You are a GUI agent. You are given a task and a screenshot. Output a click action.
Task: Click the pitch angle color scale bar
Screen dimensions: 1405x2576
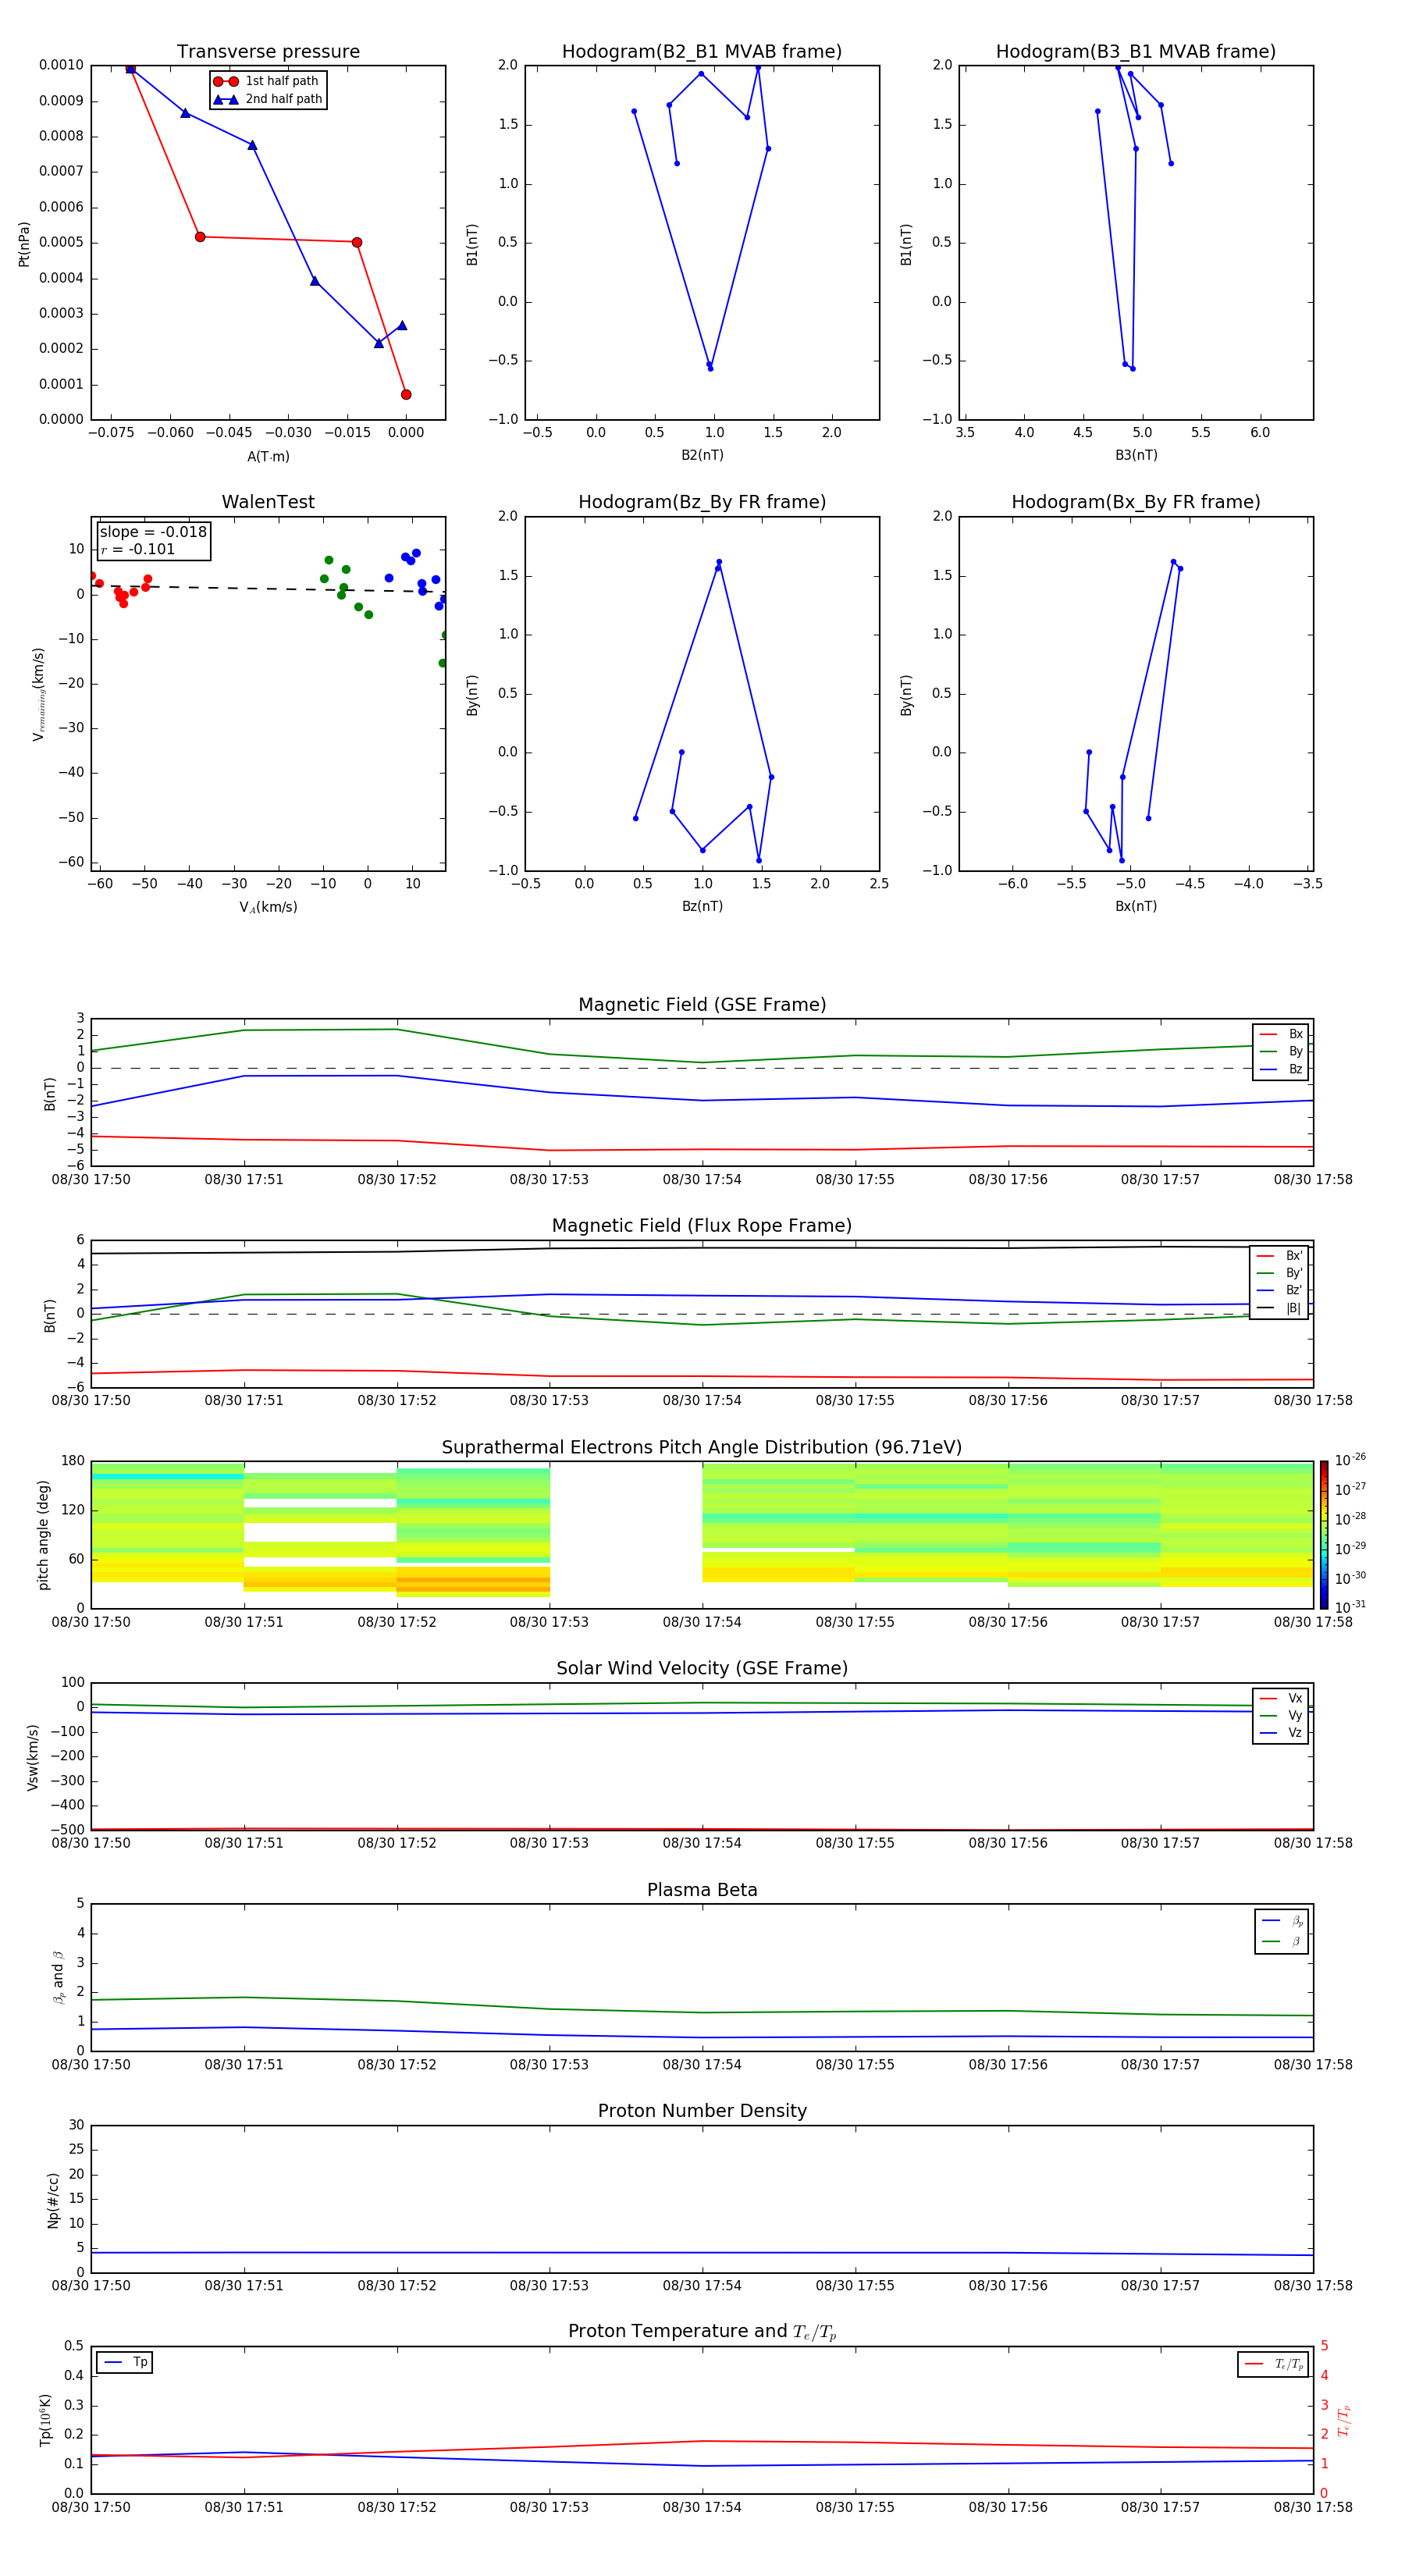click(x=1324, y=1535)
